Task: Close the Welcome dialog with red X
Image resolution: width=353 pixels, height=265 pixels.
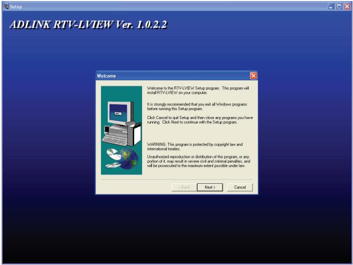Action: pos(254,76)
